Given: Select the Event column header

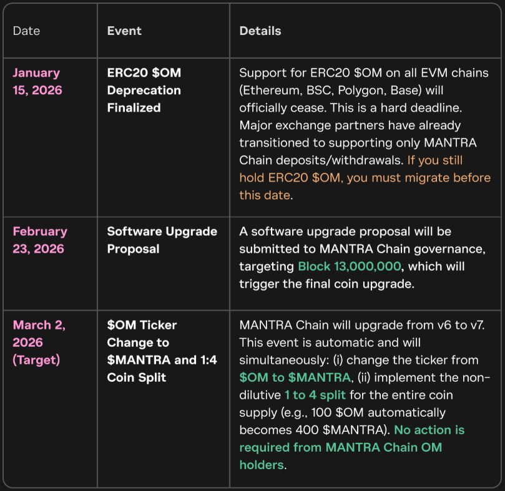Looking at the screenshot, I should [123, 30].
